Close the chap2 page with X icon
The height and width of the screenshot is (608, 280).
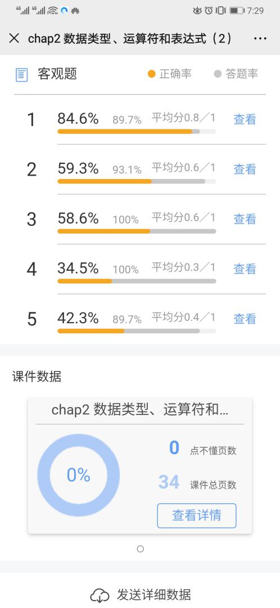coord(14,38)
